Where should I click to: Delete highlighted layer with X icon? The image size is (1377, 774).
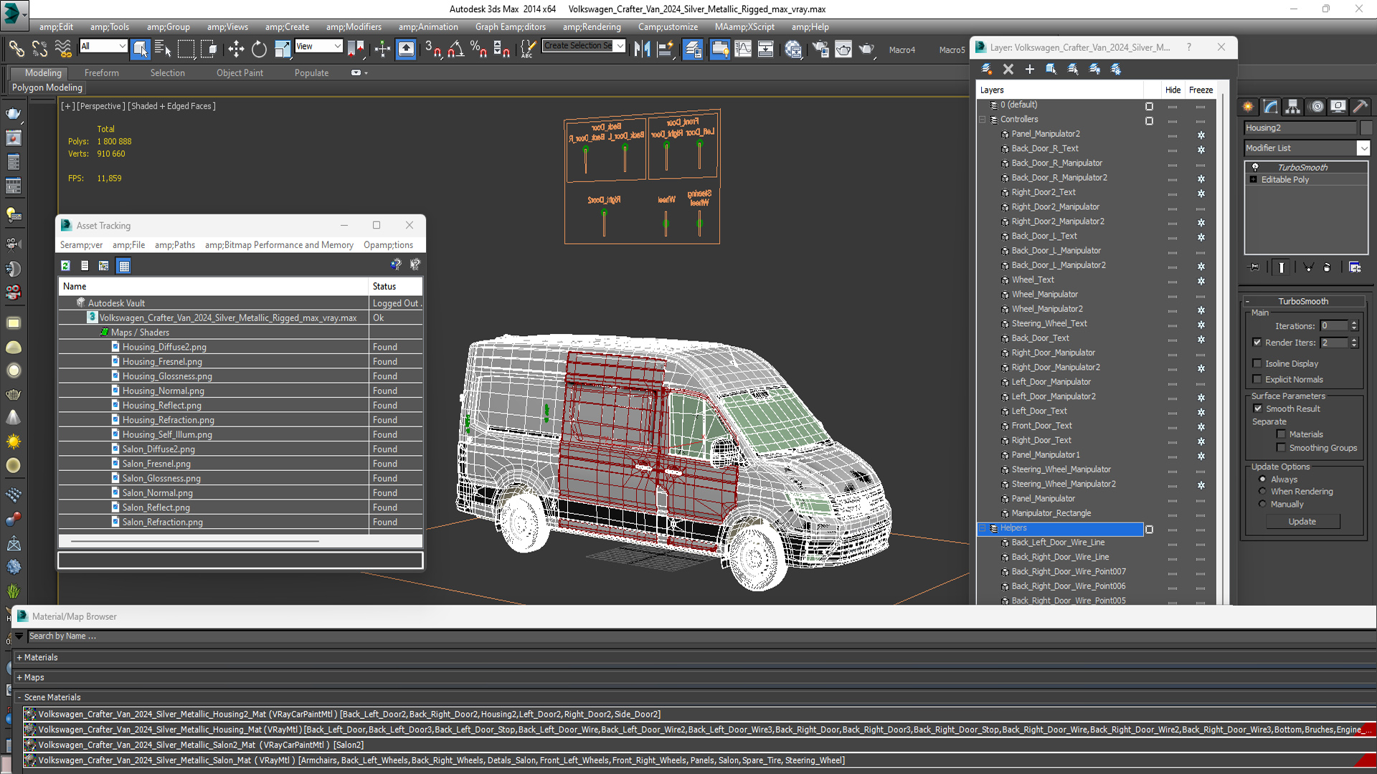1008,69
